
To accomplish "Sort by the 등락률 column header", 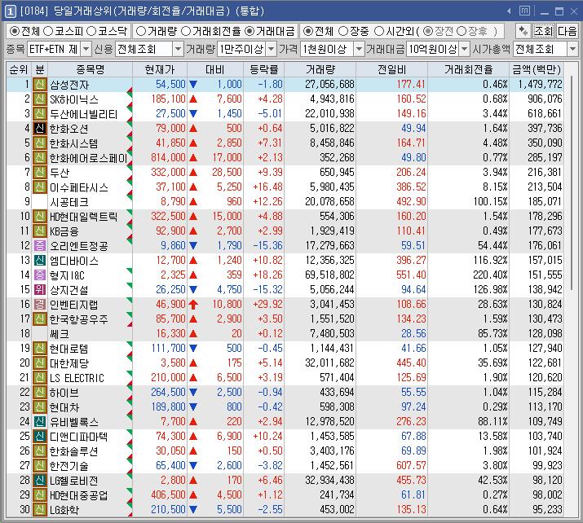I will tap(264, 69).
